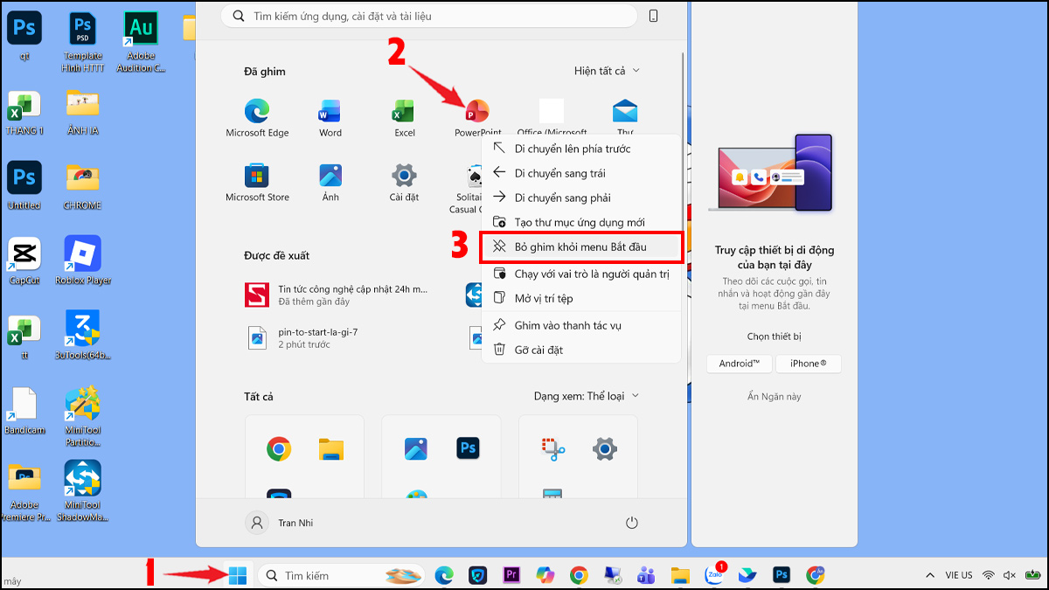The height and width of the screenshot is (590, 1049).
Task: Open Microsoft Teams from the taskbar
Action: (x=646, y=575)
